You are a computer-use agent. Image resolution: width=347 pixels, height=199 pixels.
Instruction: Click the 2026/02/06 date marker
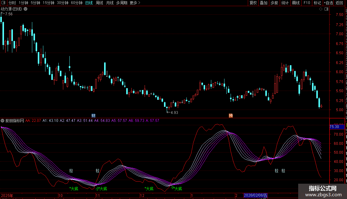[255, 195]
